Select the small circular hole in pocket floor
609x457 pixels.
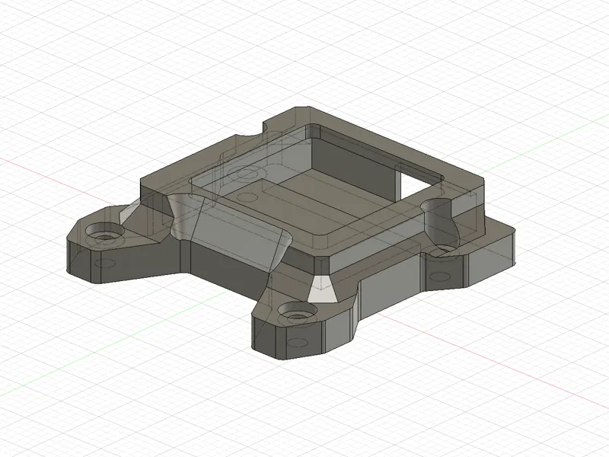(x=247, y=197)
